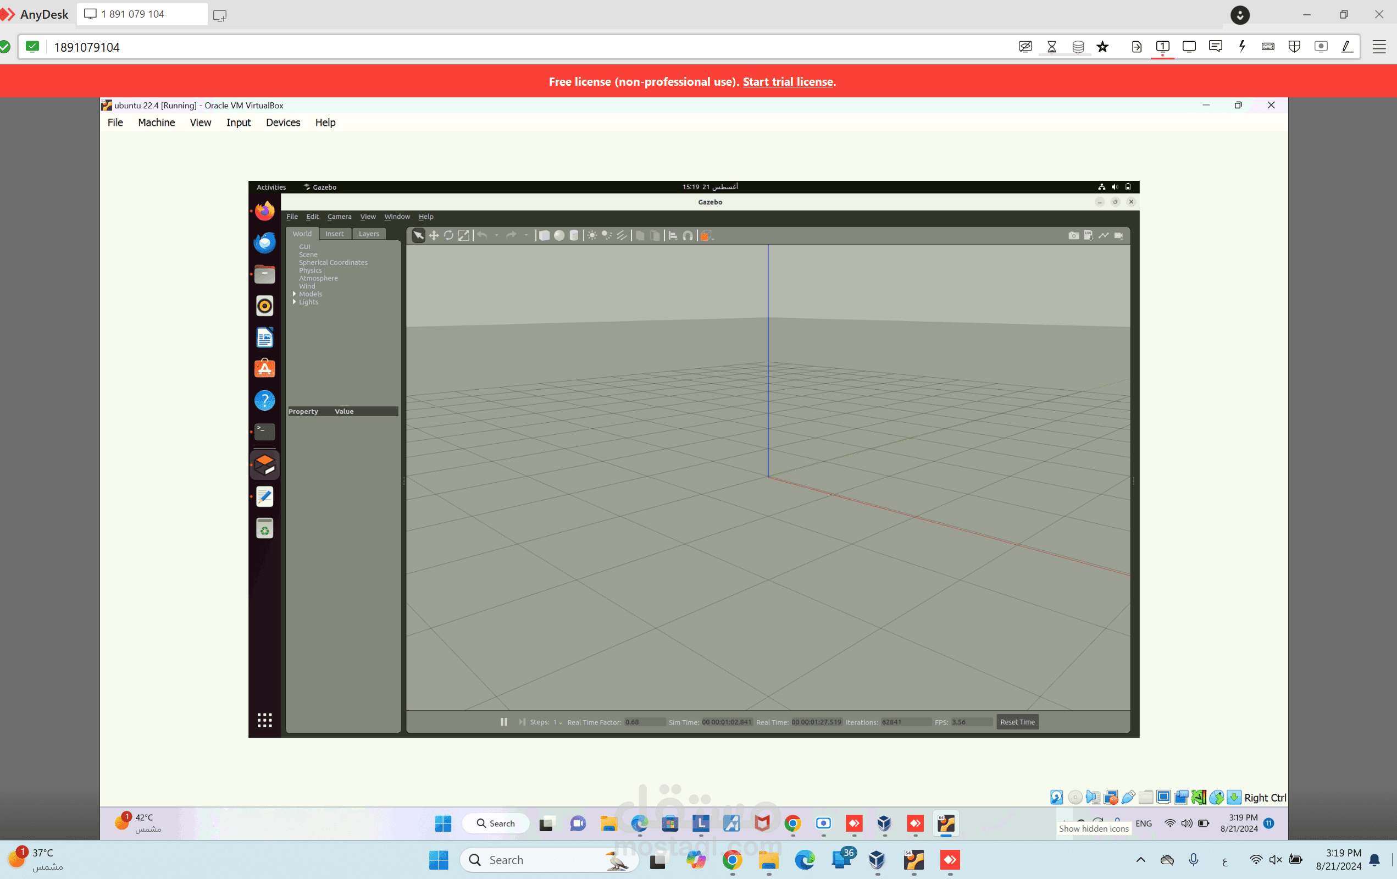Select the translate mode tool
1397x879 pixels.
click(434, 236)
